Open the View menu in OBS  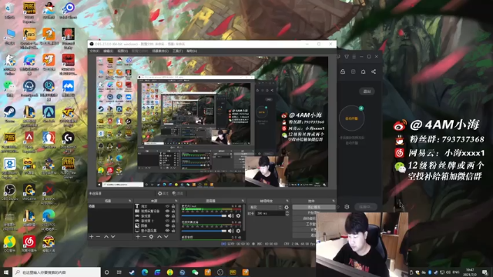[x=122, y=51]
